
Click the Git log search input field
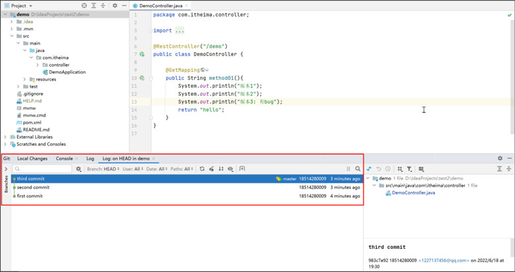(42, 169)
